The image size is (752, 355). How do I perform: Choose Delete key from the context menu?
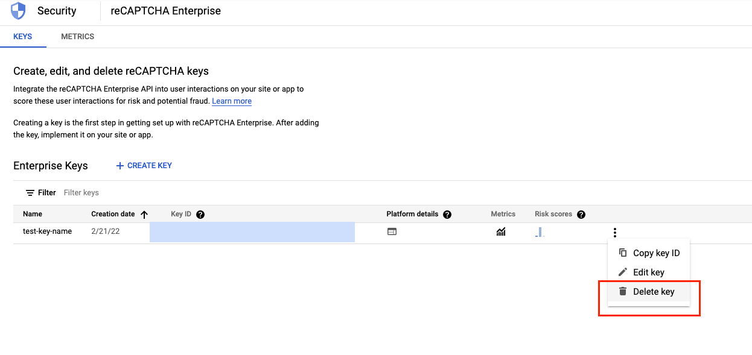(x=654, y=291)
